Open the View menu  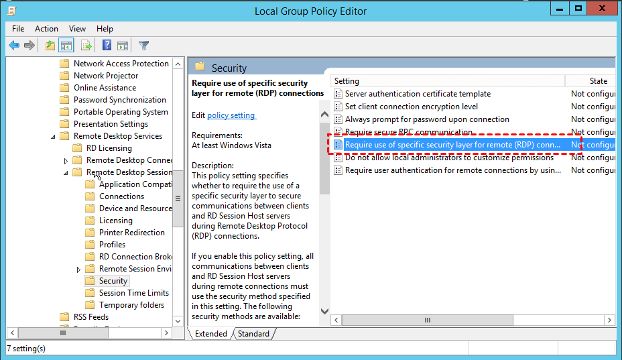pos(77,29)
